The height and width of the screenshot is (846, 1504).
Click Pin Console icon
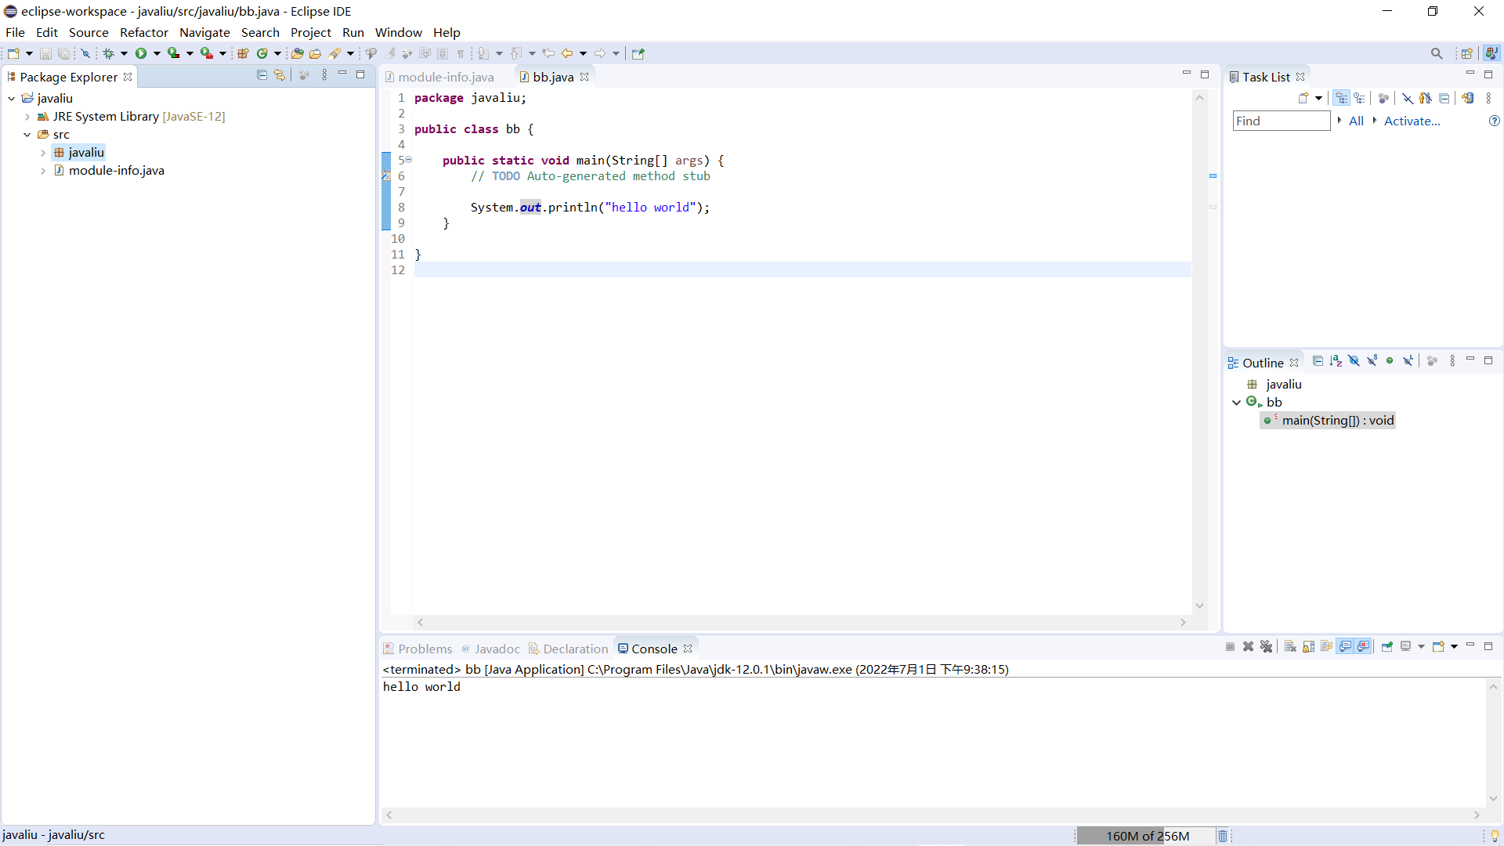[1386, 646]
